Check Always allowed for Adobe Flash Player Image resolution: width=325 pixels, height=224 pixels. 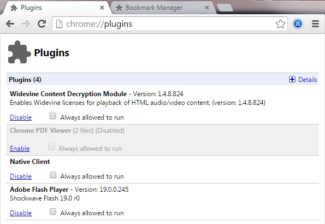tap(53, 211)
